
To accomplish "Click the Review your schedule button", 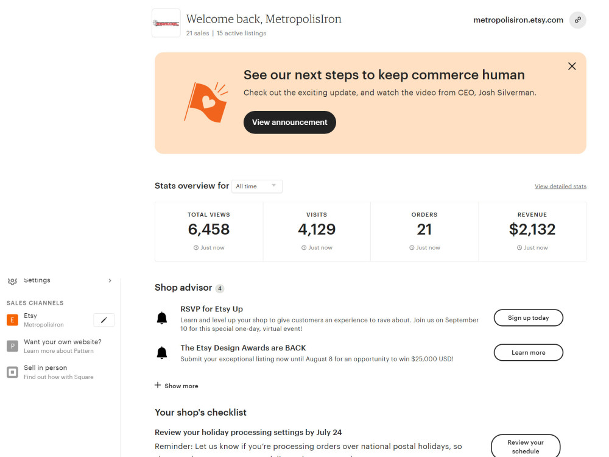I will point(526,446).
